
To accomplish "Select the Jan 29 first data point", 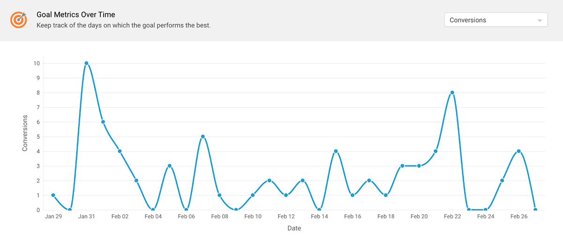I will click(x=53, y=195).
